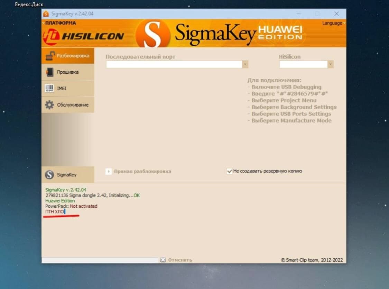The width and height of the screenshot is (389, 289).
Task: Click the SigmaKey icon in title bar
Action: pyautogui.click(x=46, y=13)
